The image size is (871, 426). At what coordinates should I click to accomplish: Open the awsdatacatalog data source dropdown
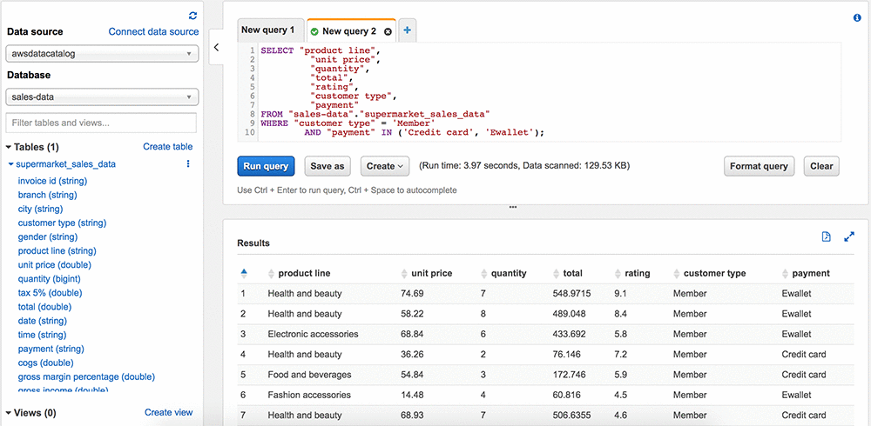(102, 54)
